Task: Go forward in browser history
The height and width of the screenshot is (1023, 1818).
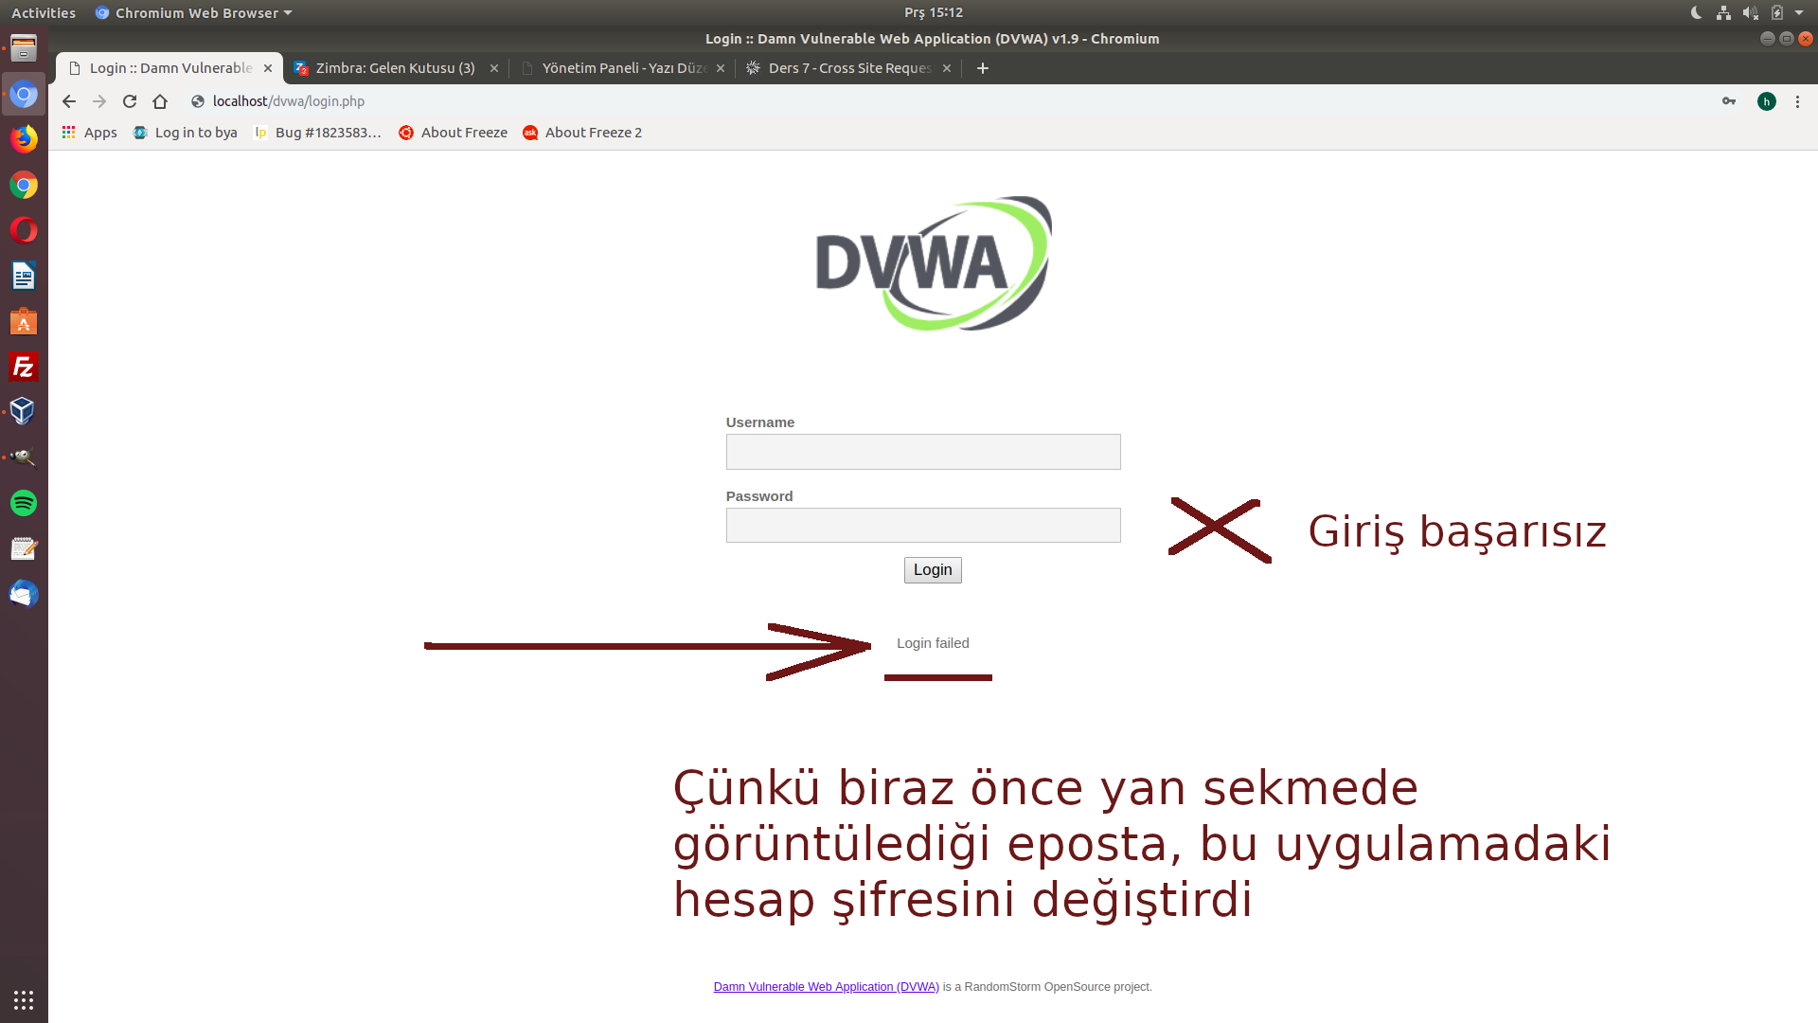Action: (99, 101)
